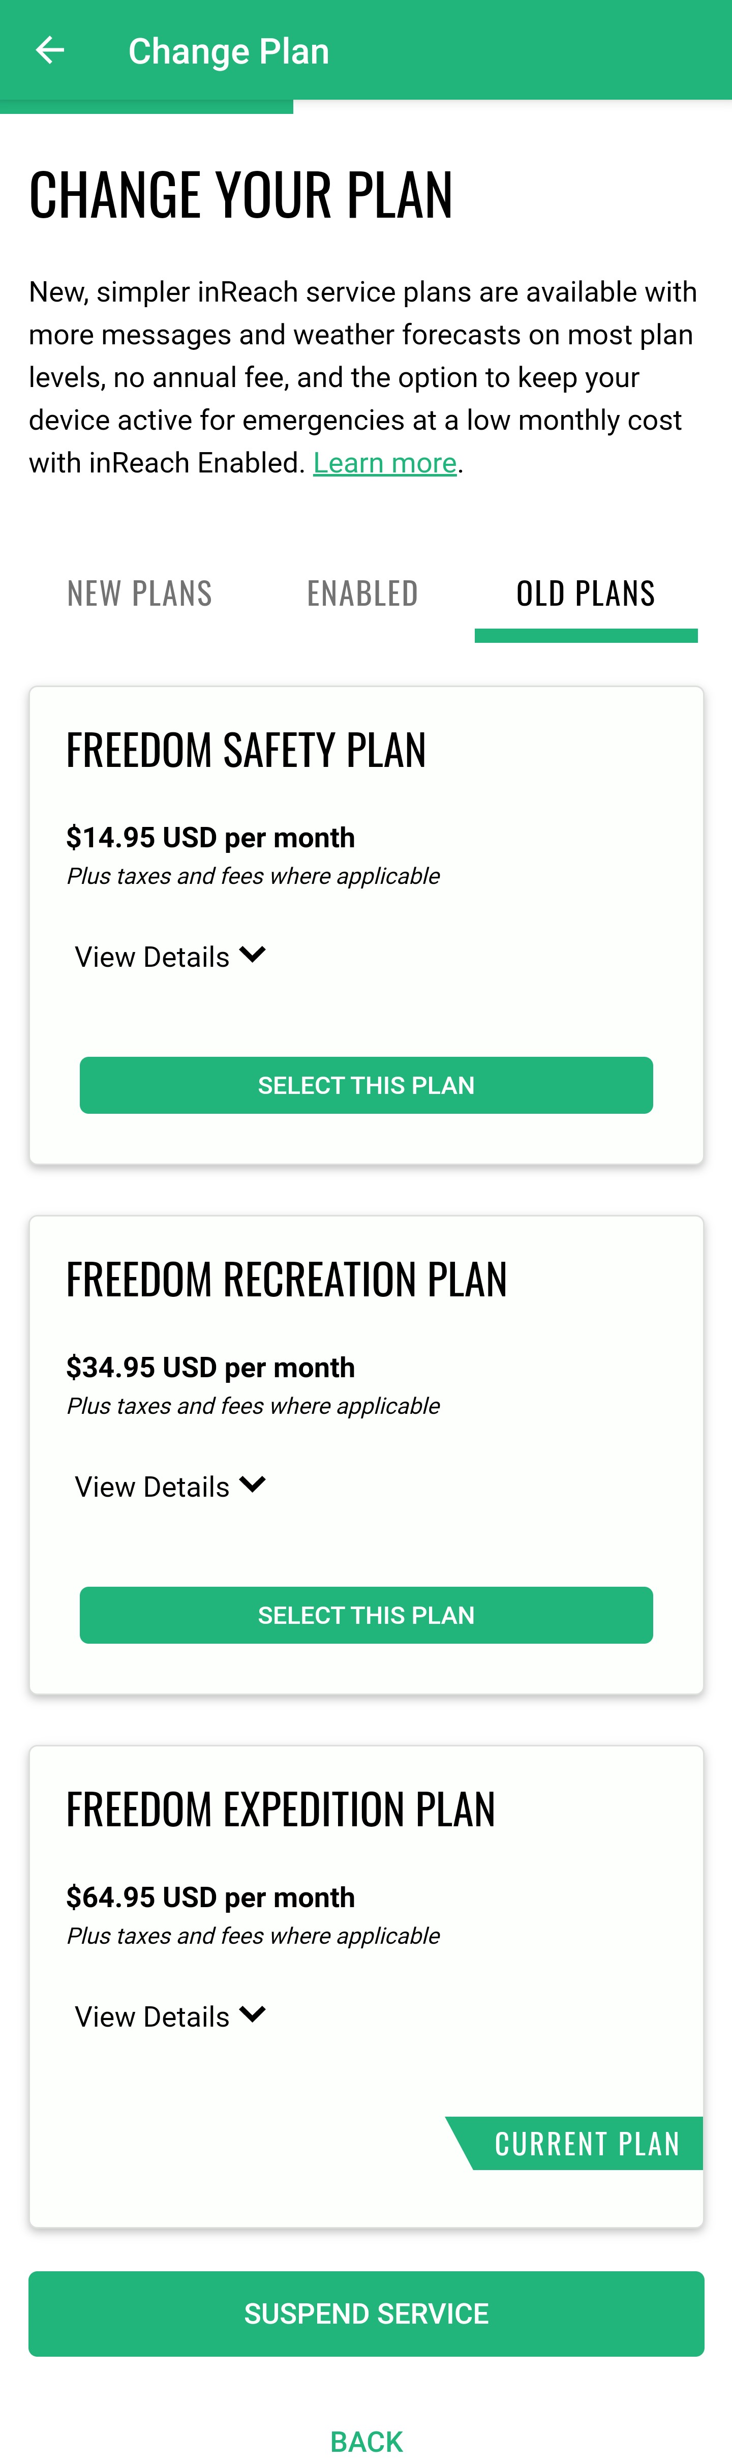Click the Freedom Safety Plan card title
Screen dimensions: 732x2463
[246, 750]
